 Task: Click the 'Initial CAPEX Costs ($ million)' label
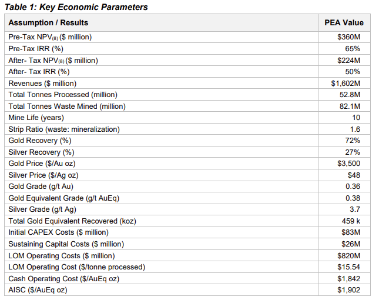[x=58, y=232]
